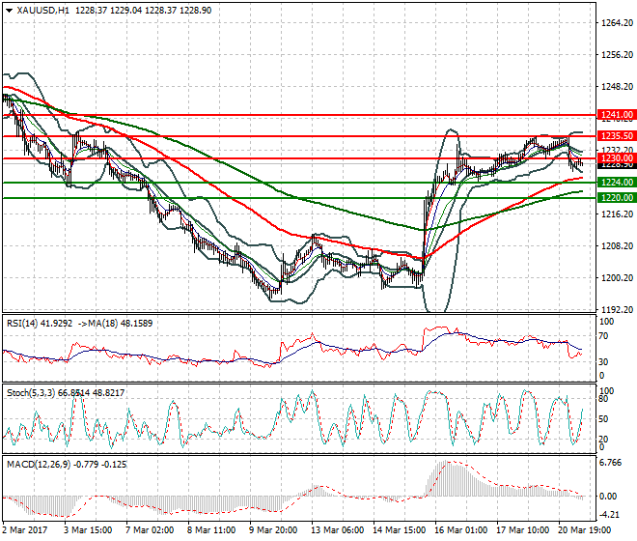
Task: Select the 1241.00 resistance level label
Action: coord(617,115)
